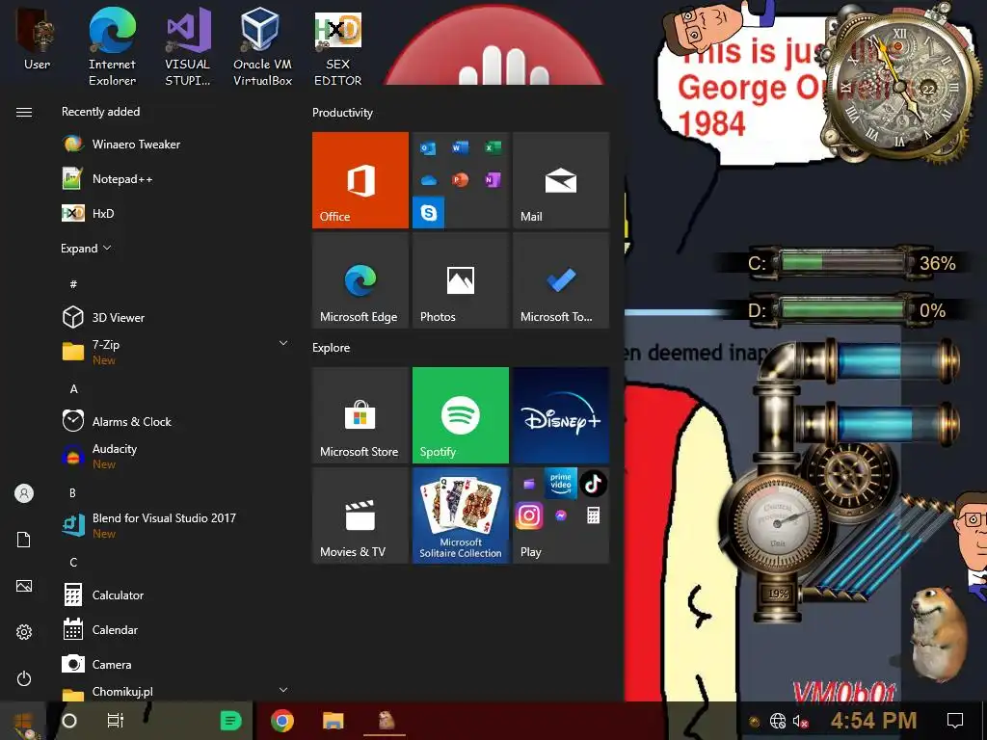Click the D: drive 0% usage bar
The width and height of the screenshot is (987, 740).
(845, 309)
